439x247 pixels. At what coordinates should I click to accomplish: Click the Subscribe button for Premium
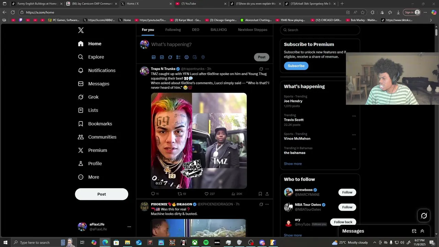pos(296,66)
